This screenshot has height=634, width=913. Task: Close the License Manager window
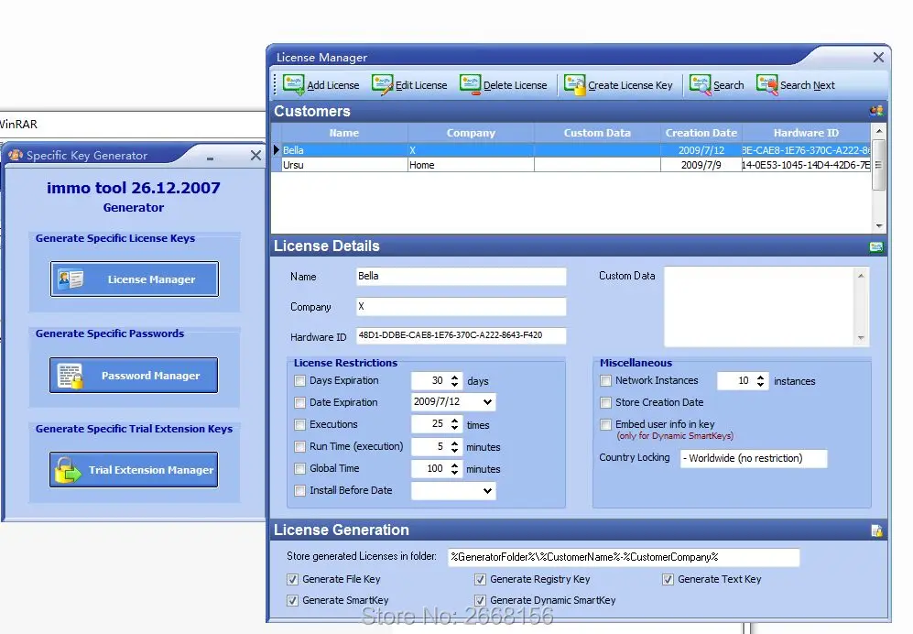(878, 57)
